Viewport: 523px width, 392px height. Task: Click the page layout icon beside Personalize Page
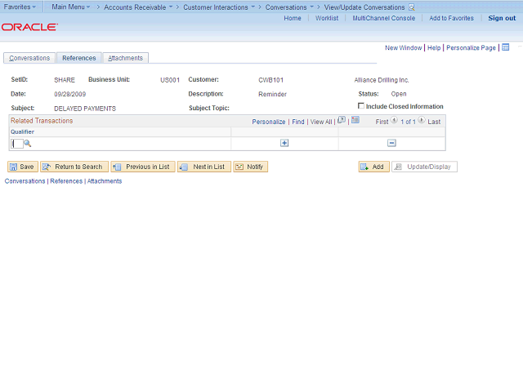(x=506, y=47)
